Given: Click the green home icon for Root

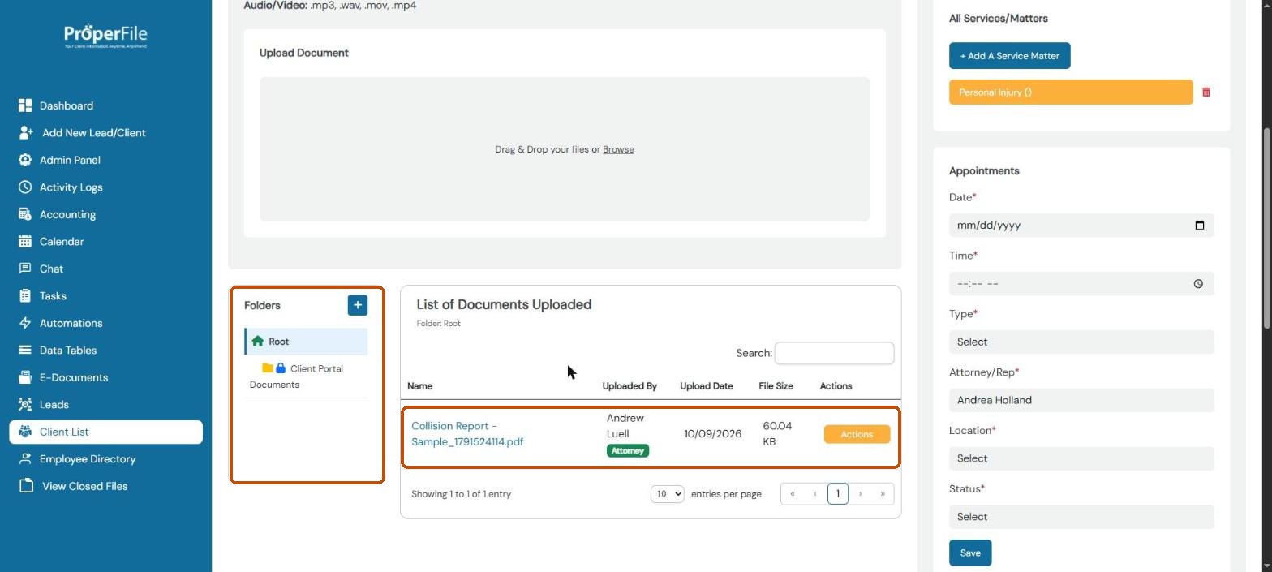Looking at the screenshot, I should tap(258, 341).
